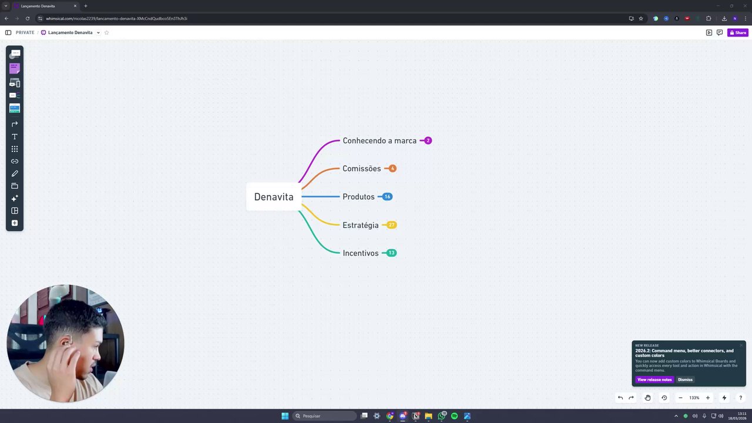Click the purple Share button
The height and width of the screenshot is (423, 752).
[738, 32]
